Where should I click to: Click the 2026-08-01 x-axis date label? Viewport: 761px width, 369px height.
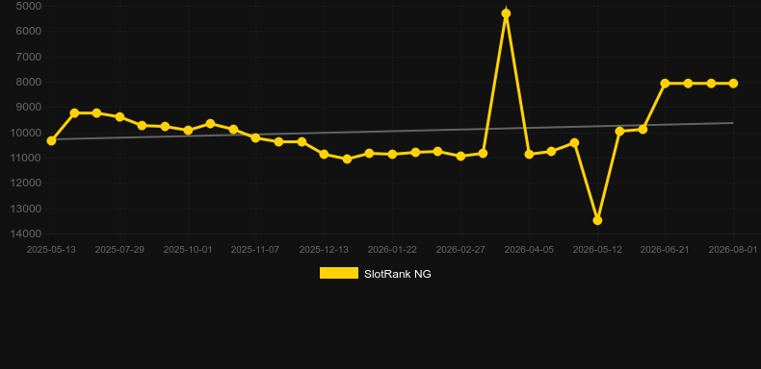pos(733,250)
